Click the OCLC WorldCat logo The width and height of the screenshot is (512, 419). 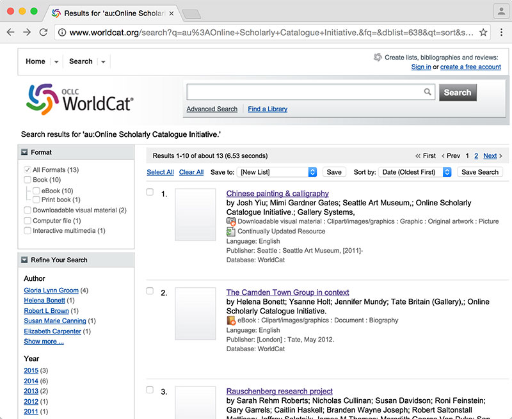coord(80,99)
